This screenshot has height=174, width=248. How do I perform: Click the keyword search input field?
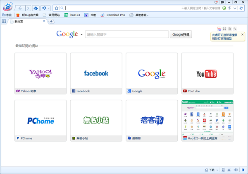coord(127,34)
